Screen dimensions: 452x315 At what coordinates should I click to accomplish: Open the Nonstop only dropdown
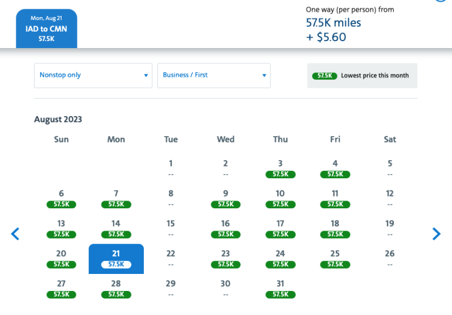93,76
